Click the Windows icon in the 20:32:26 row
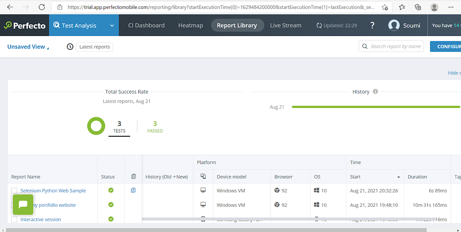Image resolution: width=461 pixels, height=232 pixels. 316,190
